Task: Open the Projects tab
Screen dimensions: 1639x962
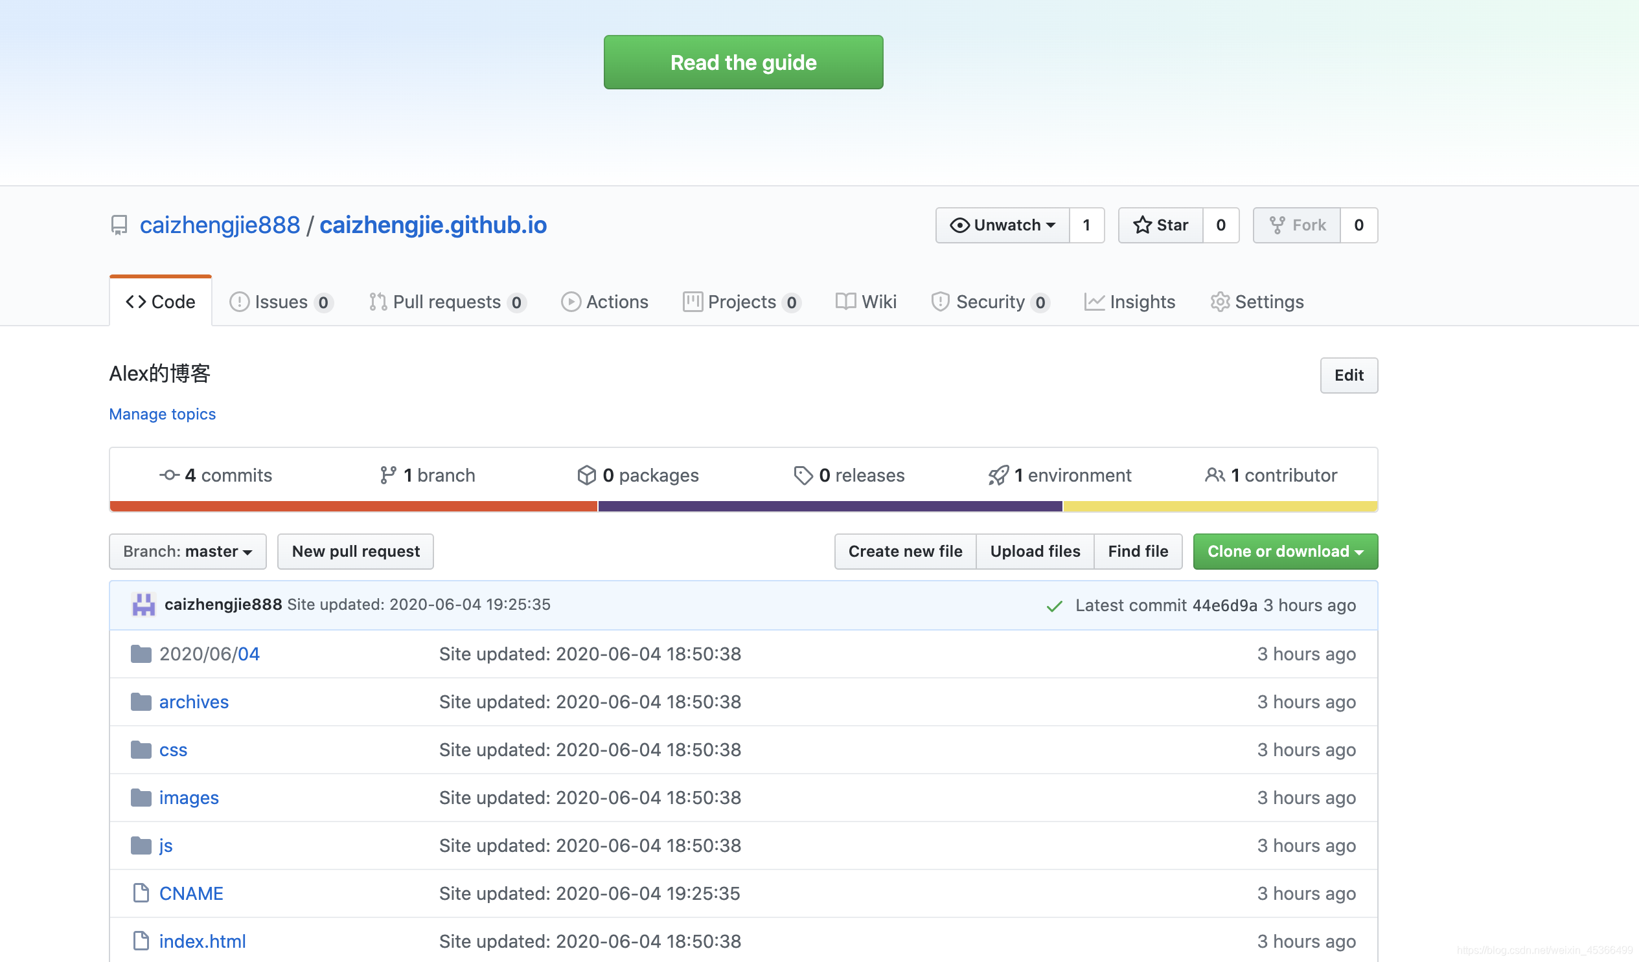Action: pos(742,302)
